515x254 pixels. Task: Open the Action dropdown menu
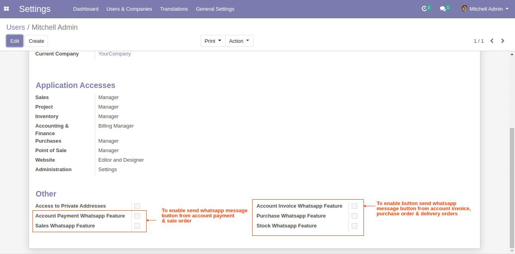pos(239,41)
